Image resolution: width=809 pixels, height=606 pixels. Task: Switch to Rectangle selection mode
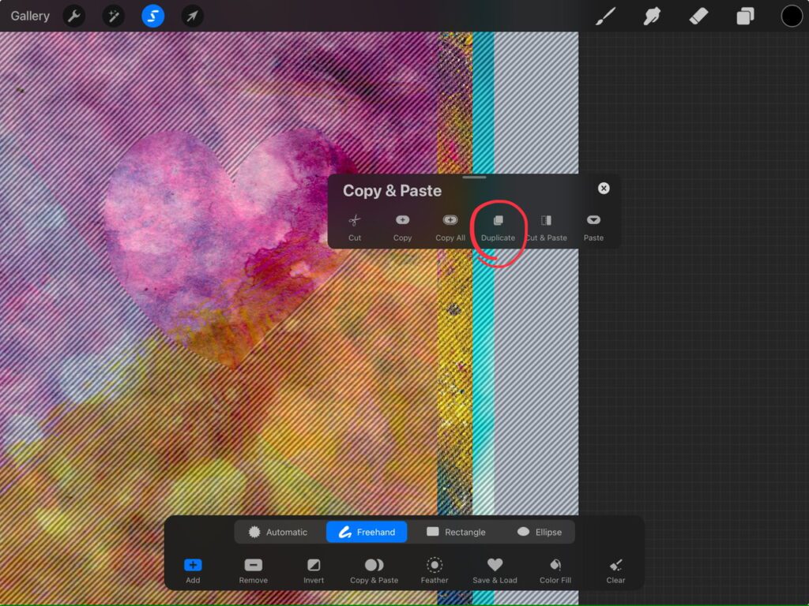click(456, 532)
